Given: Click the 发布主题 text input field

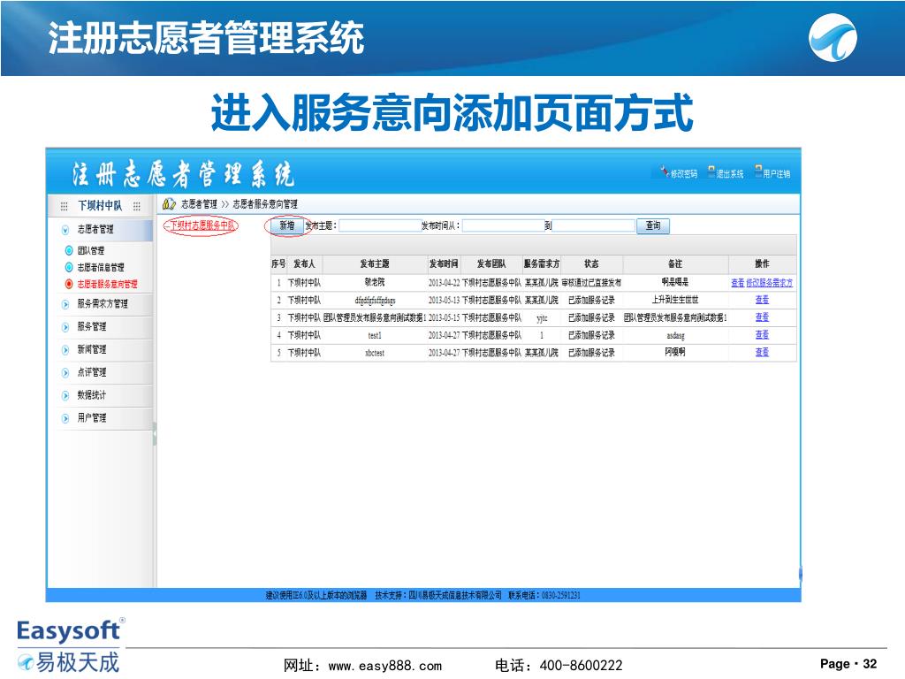Looking at the screenshot, I should click(x=378, y=226).
